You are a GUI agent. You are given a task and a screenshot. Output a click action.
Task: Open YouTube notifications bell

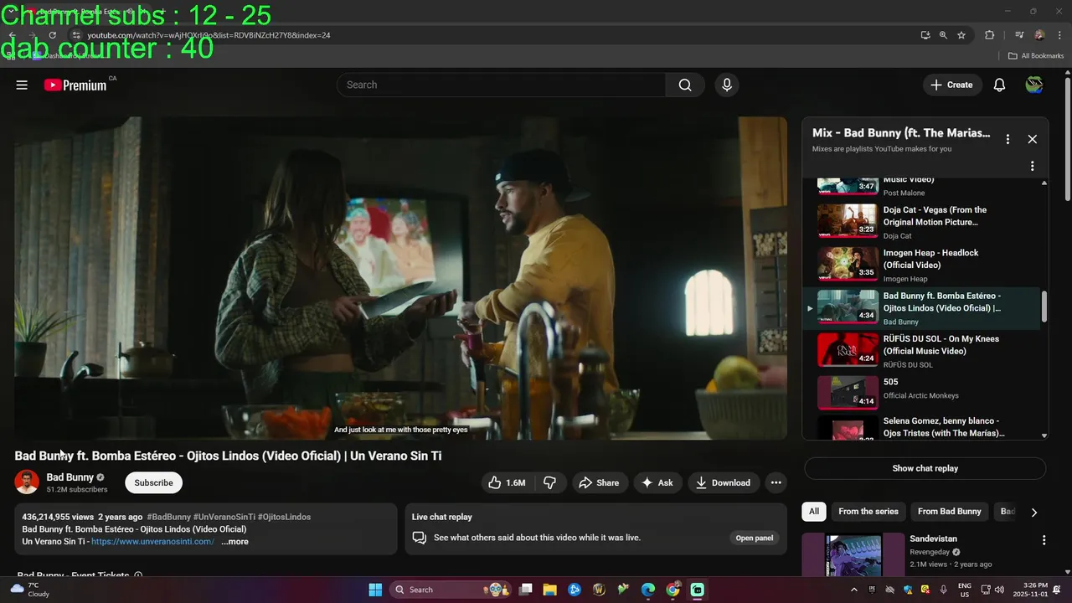999,85
